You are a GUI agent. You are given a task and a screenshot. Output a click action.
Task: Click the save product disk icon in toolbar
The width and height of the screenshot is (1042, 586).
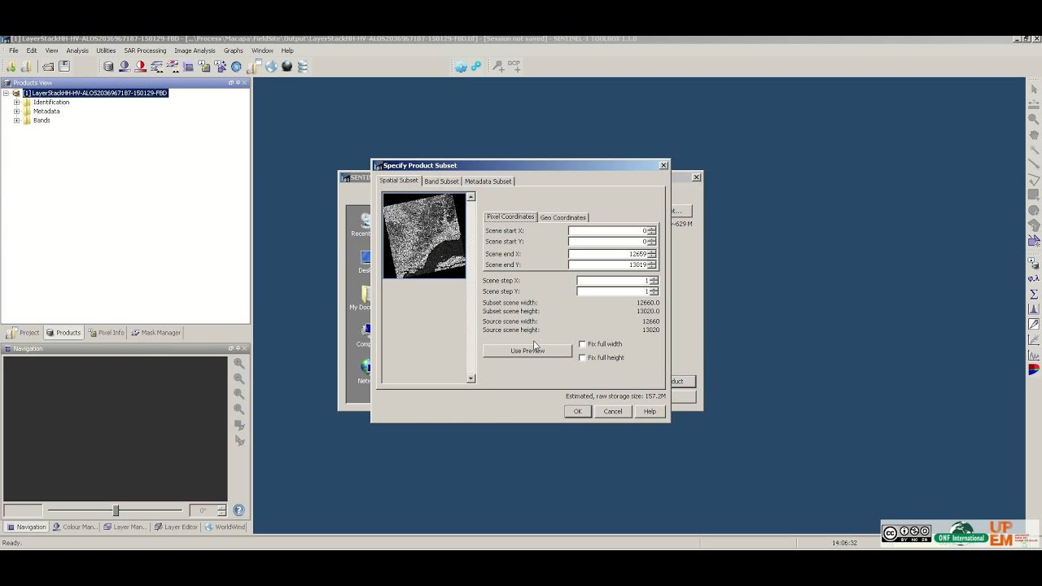pyautogui.click(x=63, y=67)
